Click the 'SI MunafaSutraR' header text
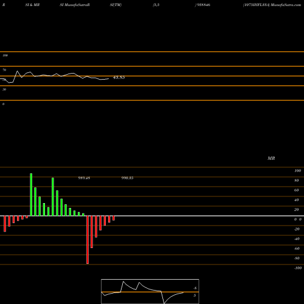The width and height of the screenshot is (304, 304). coord(75,5)
